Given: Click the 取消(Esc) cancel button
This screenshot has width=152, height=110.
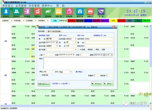Looking at the screenshot, I should click(x=108, y=84).
